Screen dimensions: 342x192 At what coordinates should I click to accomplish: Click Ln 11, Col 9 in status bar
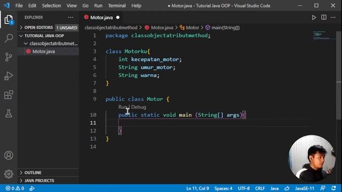(x=198, y=188)
